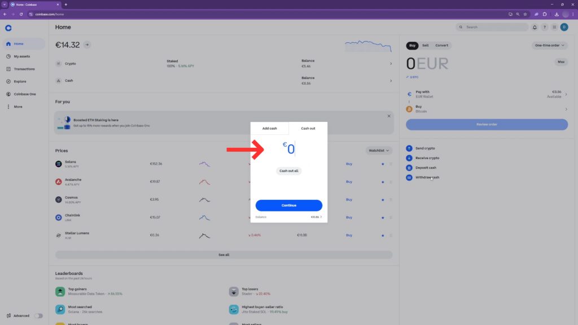Click the euro amount input field

tap(289, 149)
